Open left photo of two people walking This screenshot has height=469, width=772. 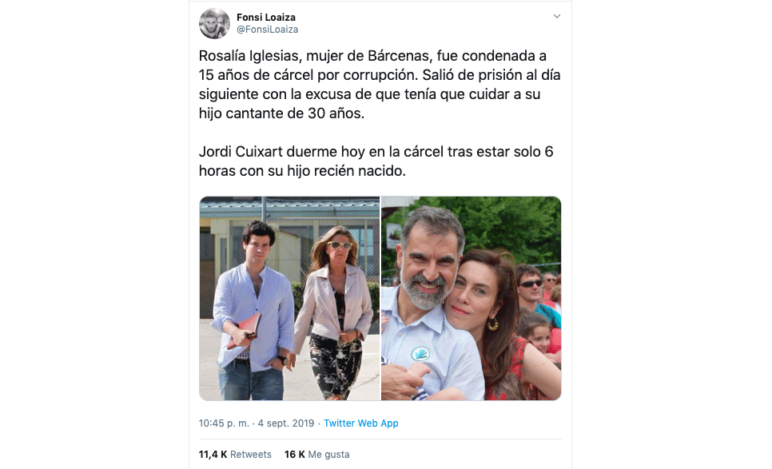point(289,298)
